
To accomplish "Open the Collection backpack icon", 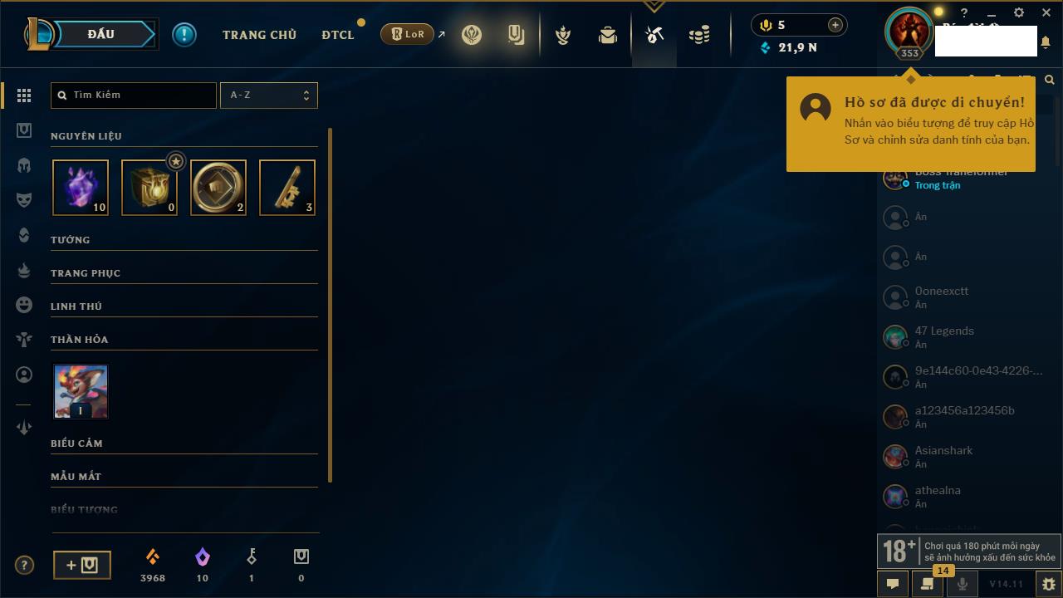I will pyautogui.click(x=608, y=35).
